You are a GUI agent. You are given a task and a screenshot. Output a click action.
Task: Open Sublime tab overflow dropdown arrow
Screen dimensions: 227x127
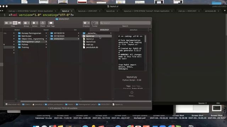pos(225,11)
